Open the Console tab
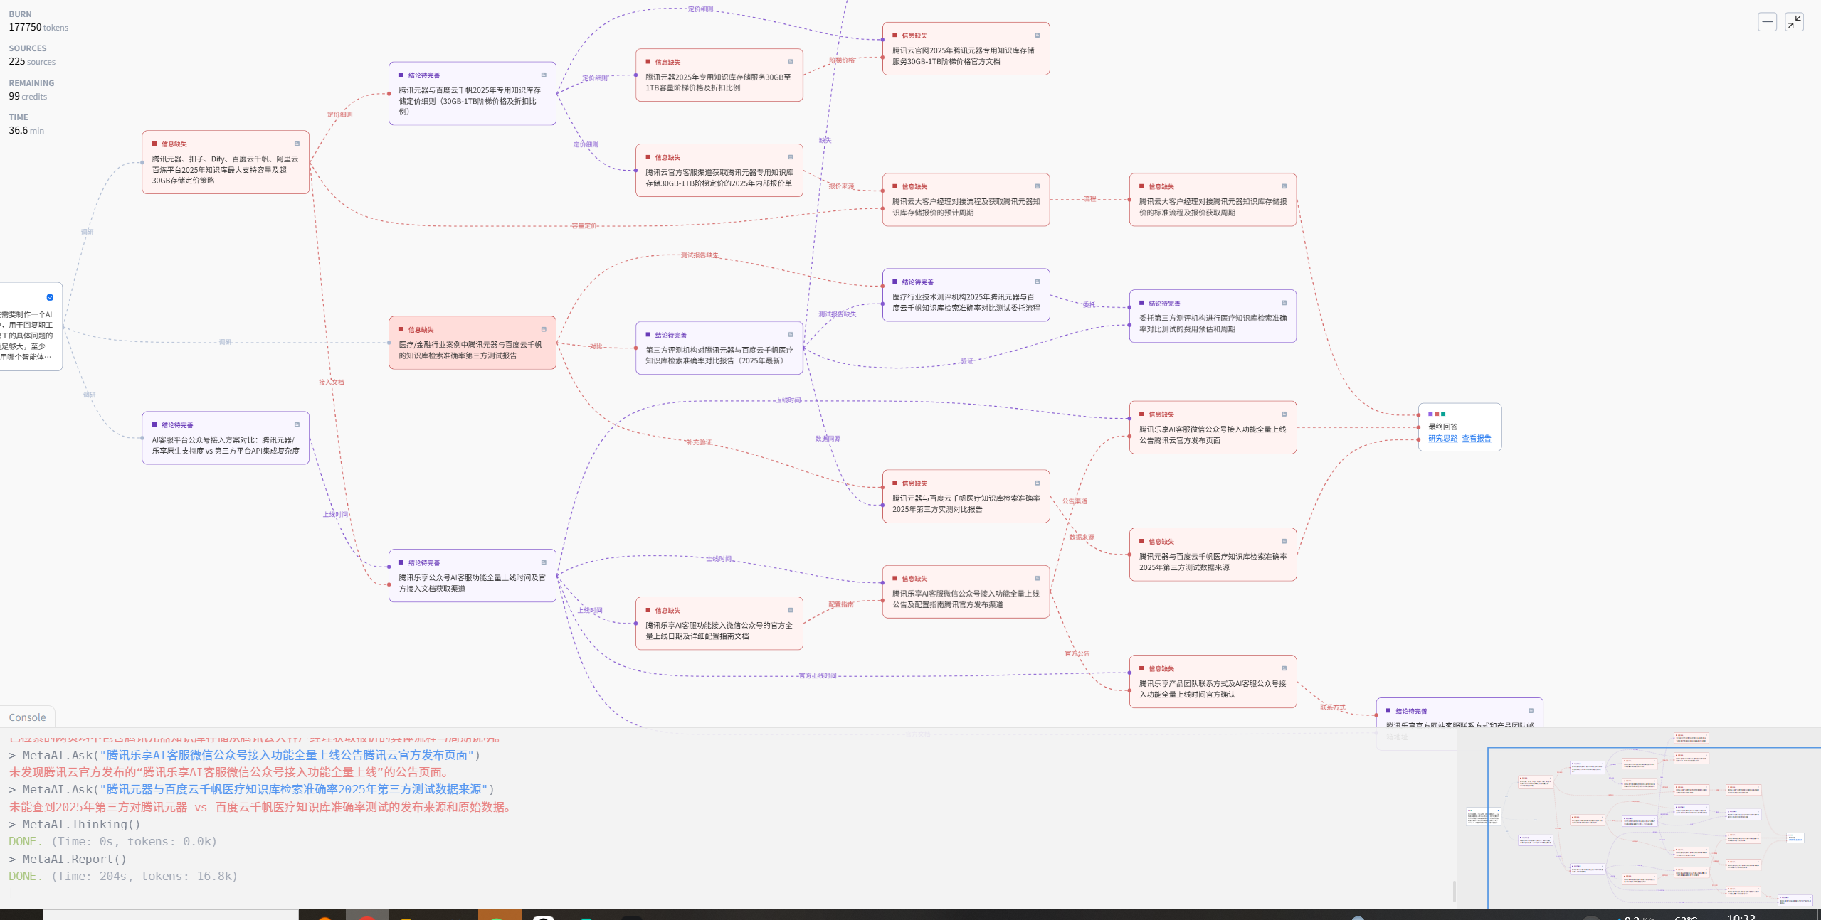The height and width of the screenshot is (920, 1821). pyautogui.click(x=27, y=717)
